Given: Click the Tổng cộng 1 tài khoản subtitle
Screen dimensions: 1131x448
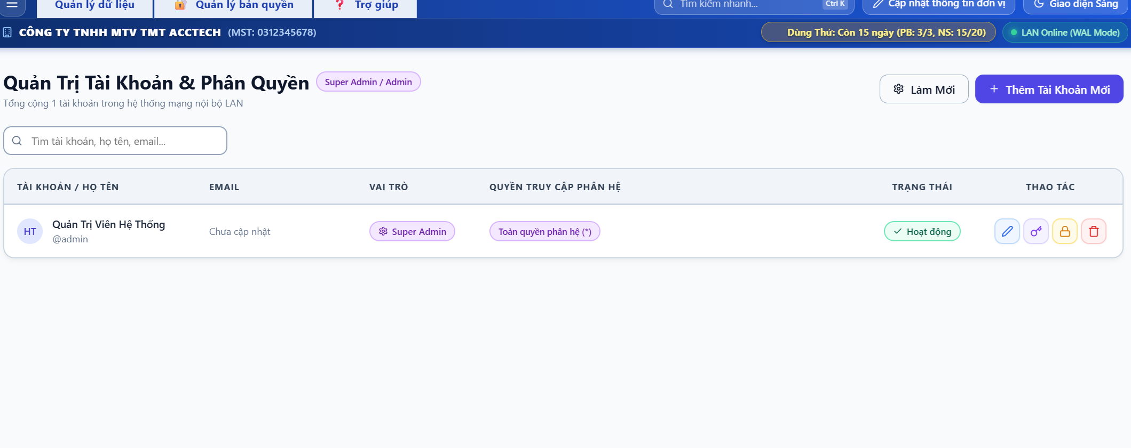Looking at the screenshot, I should click(123, 103).
